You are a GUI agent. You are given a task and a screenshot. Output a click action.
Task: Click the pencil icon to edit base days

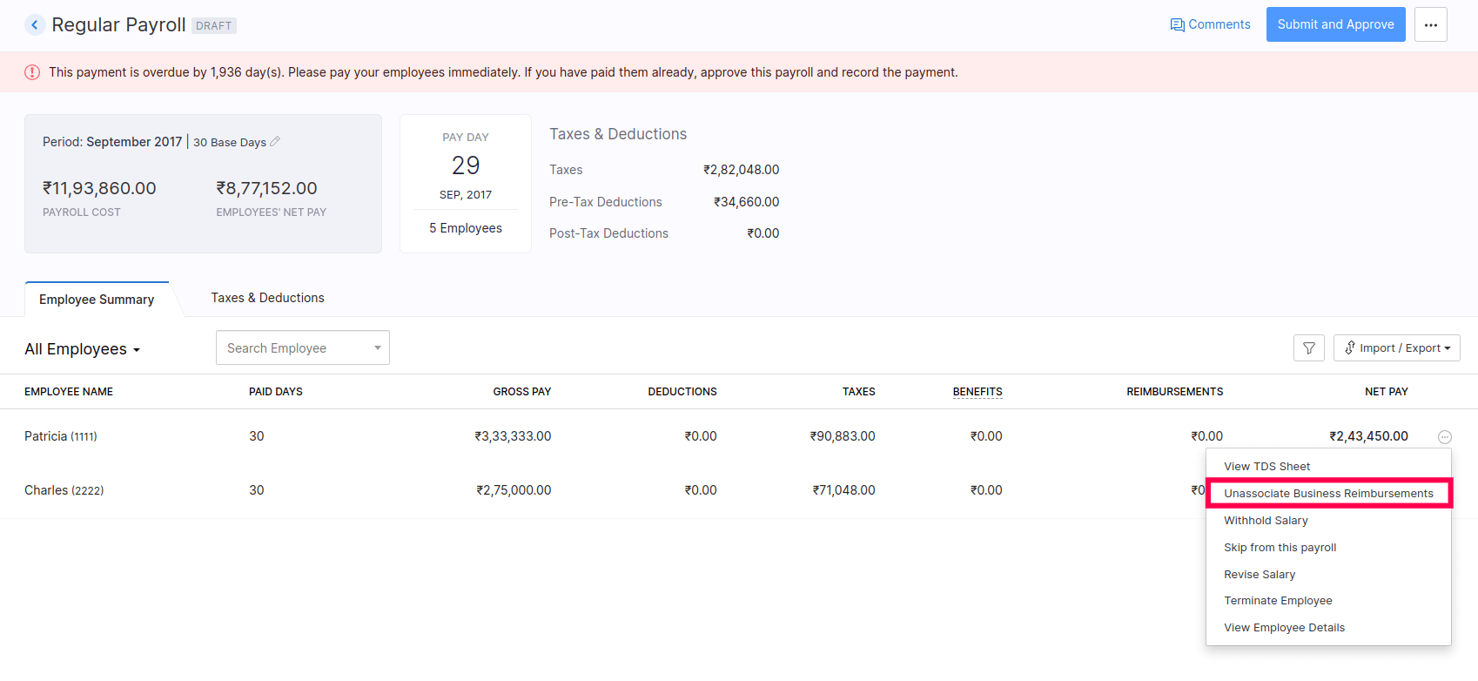pyautogui.click(x=275, y=141)
